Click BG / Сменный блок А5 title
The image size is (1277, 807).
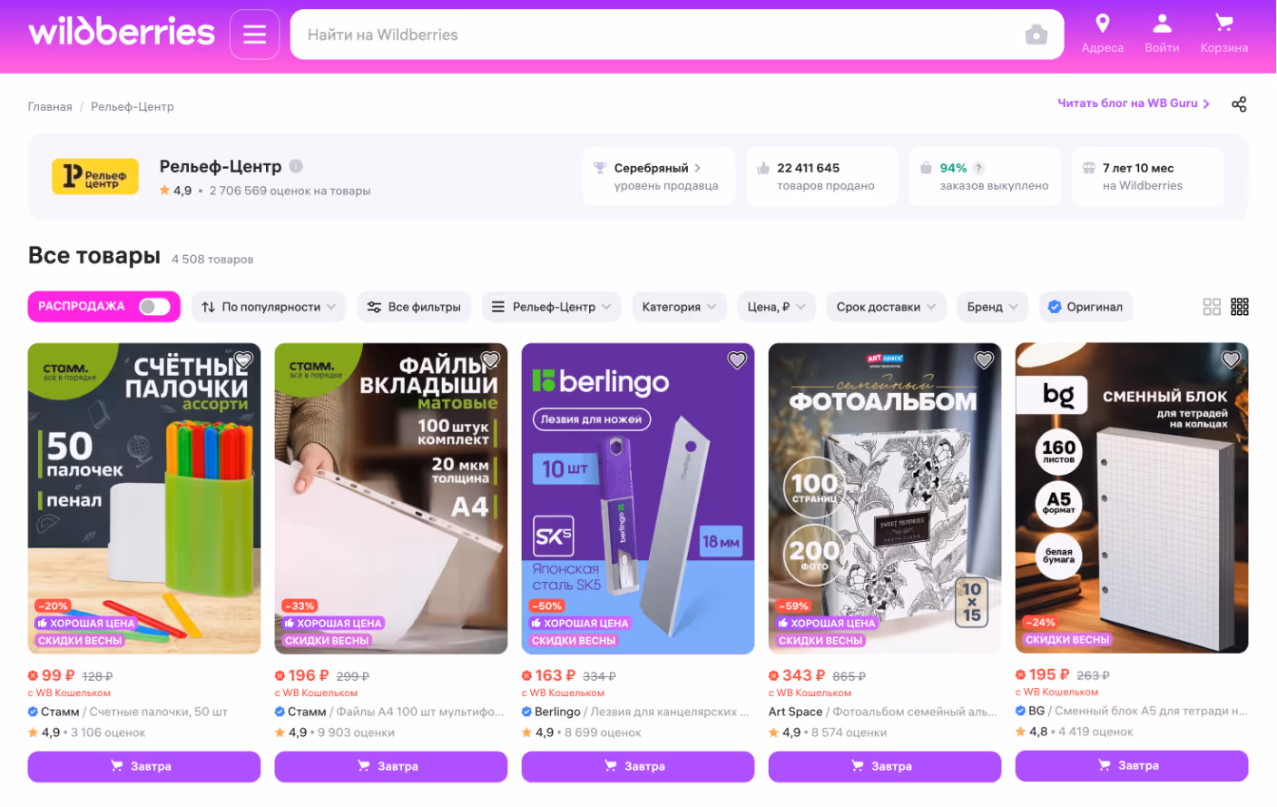click(1132, 711)
